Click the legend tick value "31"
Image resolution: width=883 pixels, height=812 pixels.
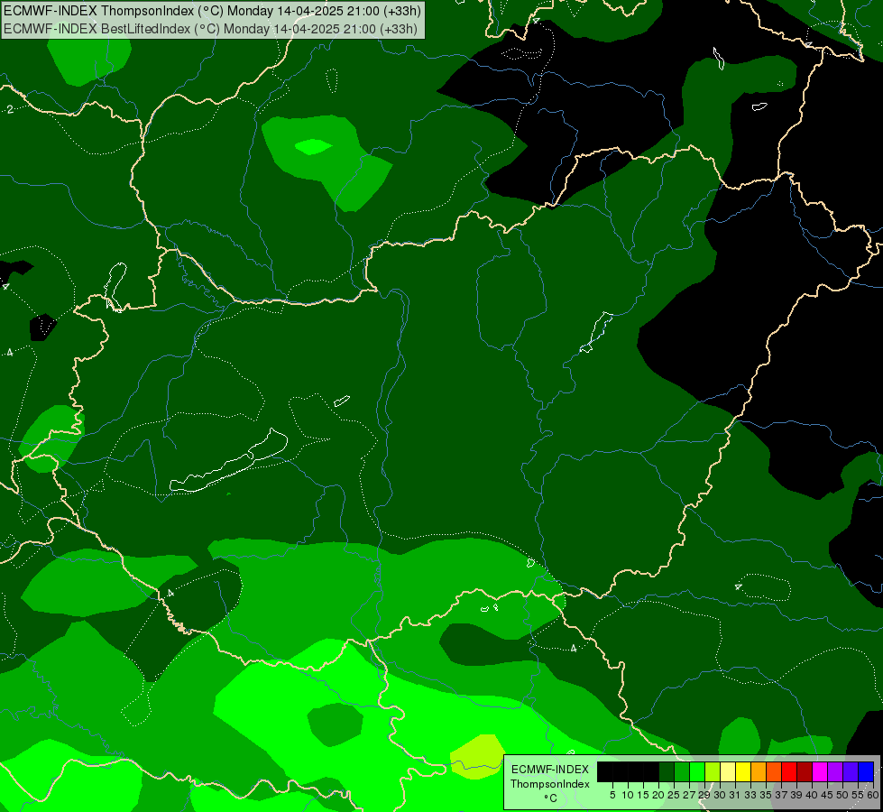[735, 795]
